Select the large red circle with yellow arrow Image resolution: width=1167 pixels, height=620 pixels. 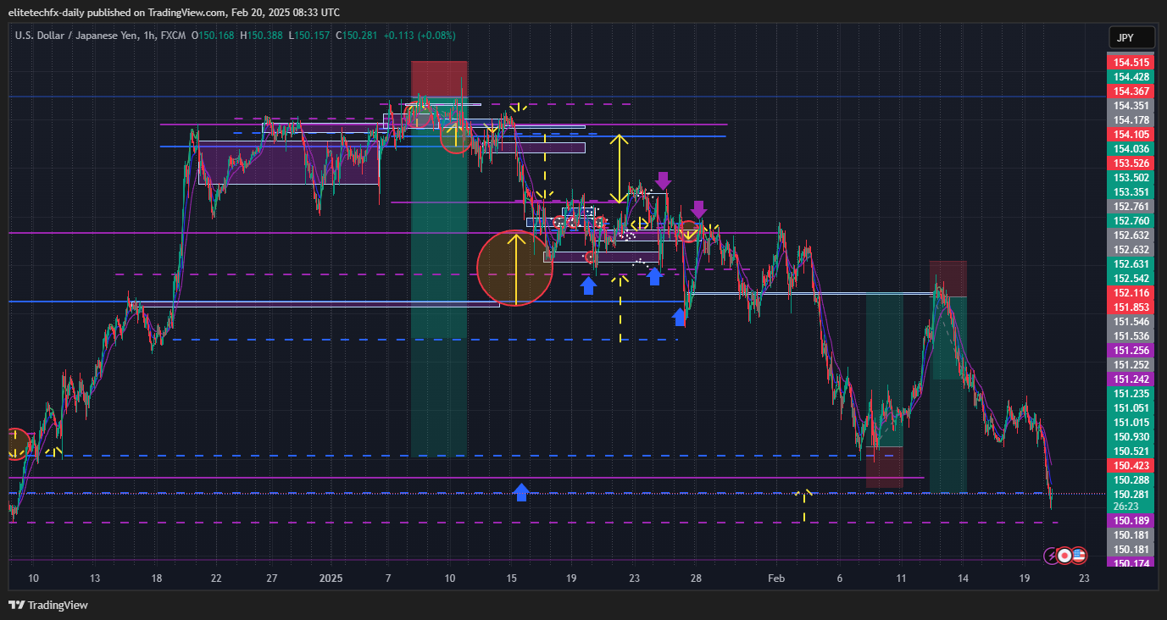515,268
